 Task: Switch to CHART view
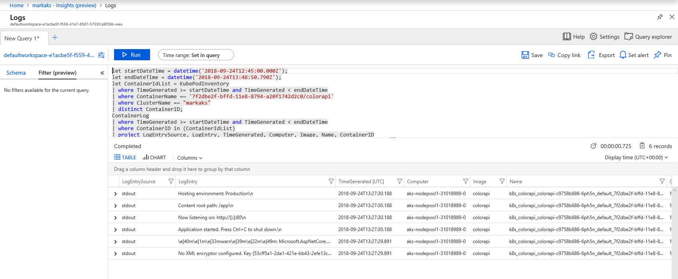[x=154, y=157]
